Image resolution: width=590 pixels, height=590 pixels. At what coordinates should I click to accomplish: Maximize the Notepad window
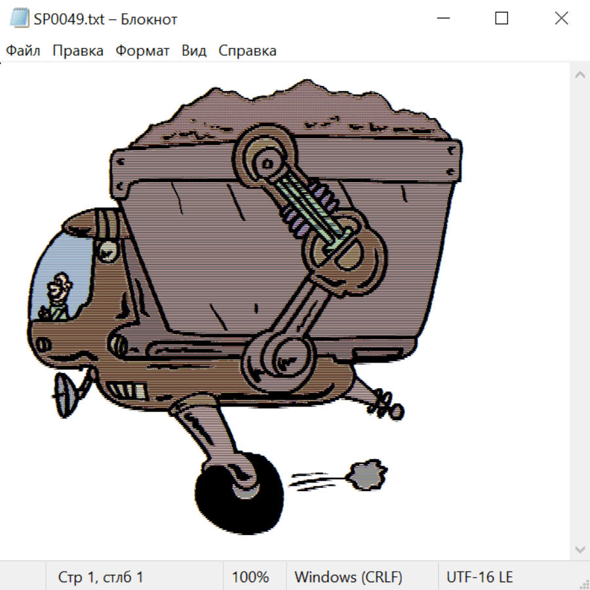[501, 19]
